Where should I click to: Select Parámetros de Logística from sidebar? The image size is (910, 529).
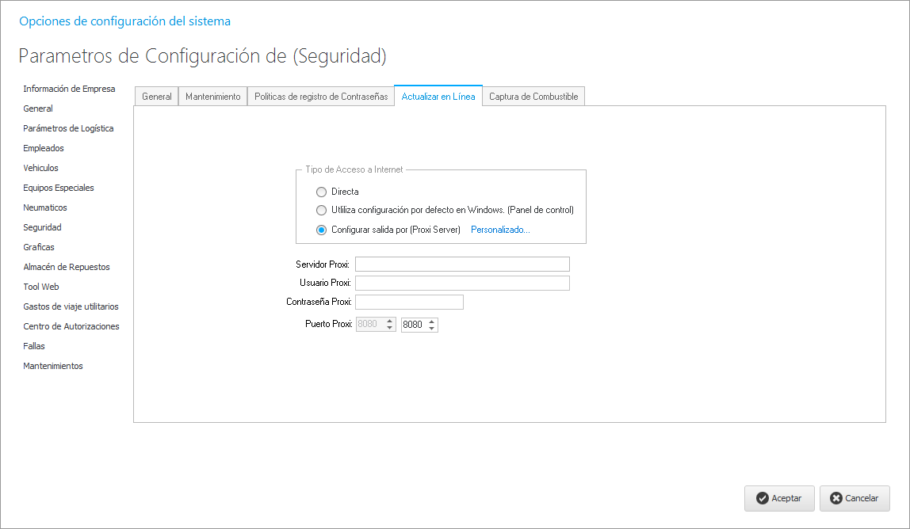click(68, 128)
